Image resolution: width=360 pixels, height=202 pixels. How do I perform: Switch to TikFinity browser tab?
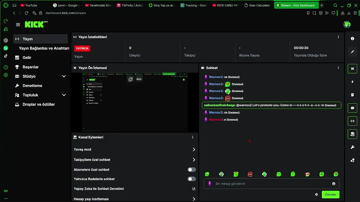point(130,5)
